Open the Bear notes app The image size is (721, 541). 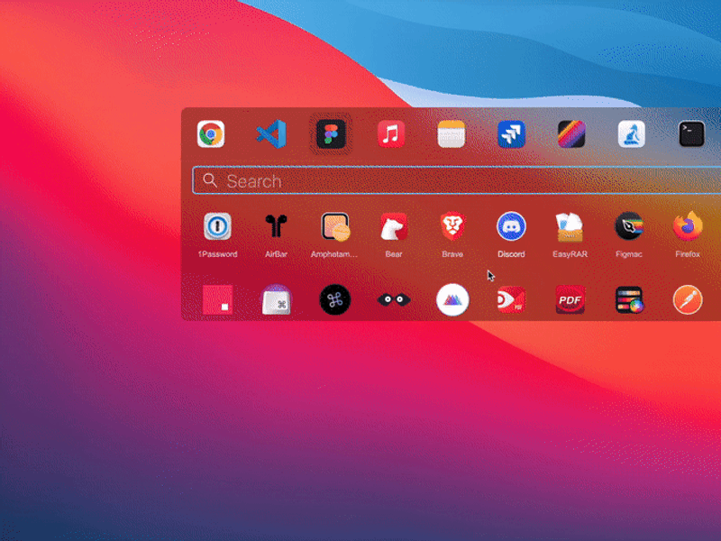tap(393, 227)
